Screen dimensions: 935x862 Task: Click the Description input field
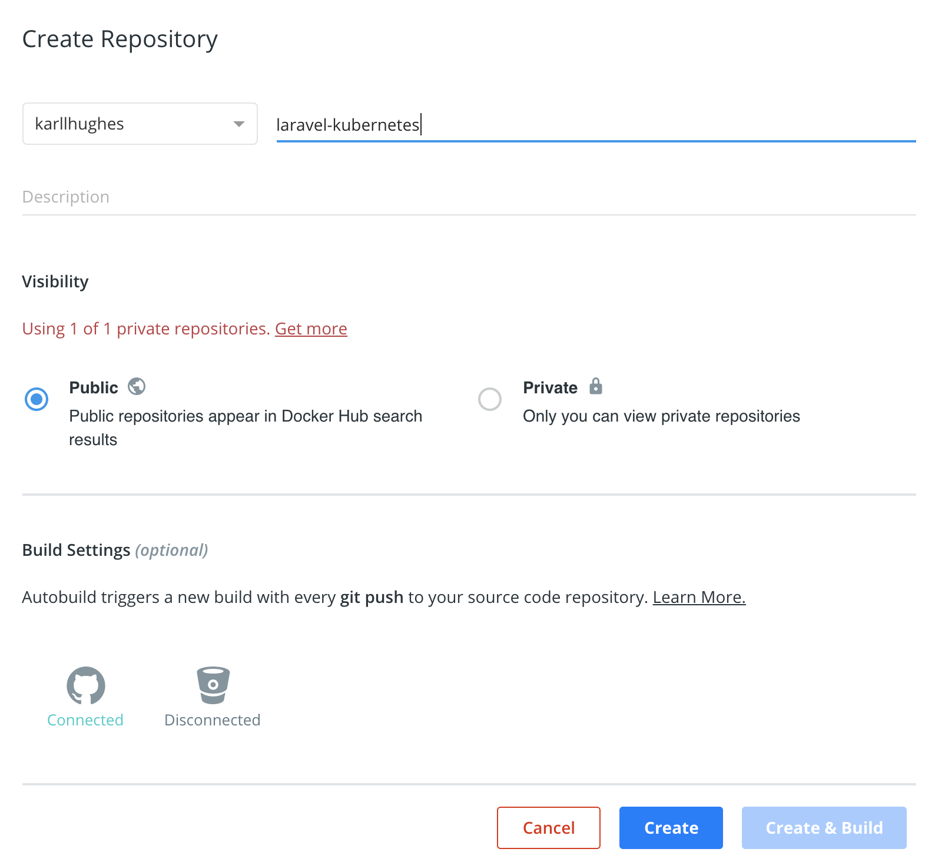pos(469,197)
